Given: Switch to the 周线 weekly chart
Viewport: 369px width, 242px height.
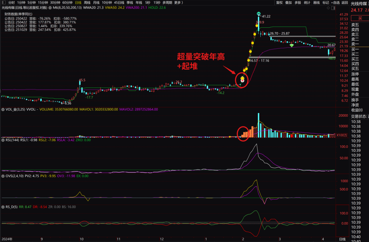Looking at the screenshot, I should pos(87,3).
